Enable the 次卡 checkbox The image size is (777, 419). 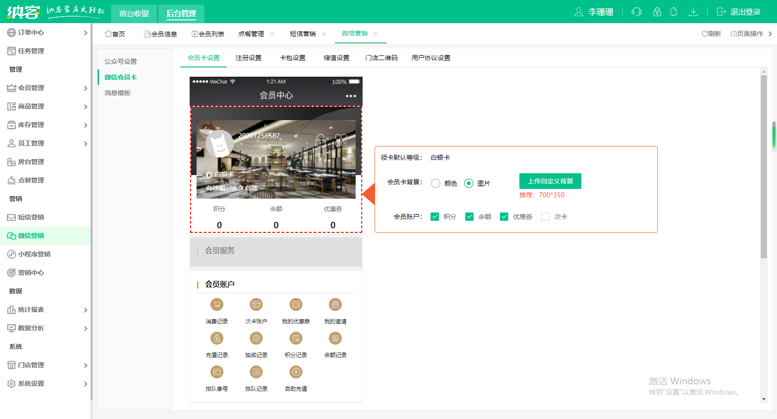click(545, 216)
